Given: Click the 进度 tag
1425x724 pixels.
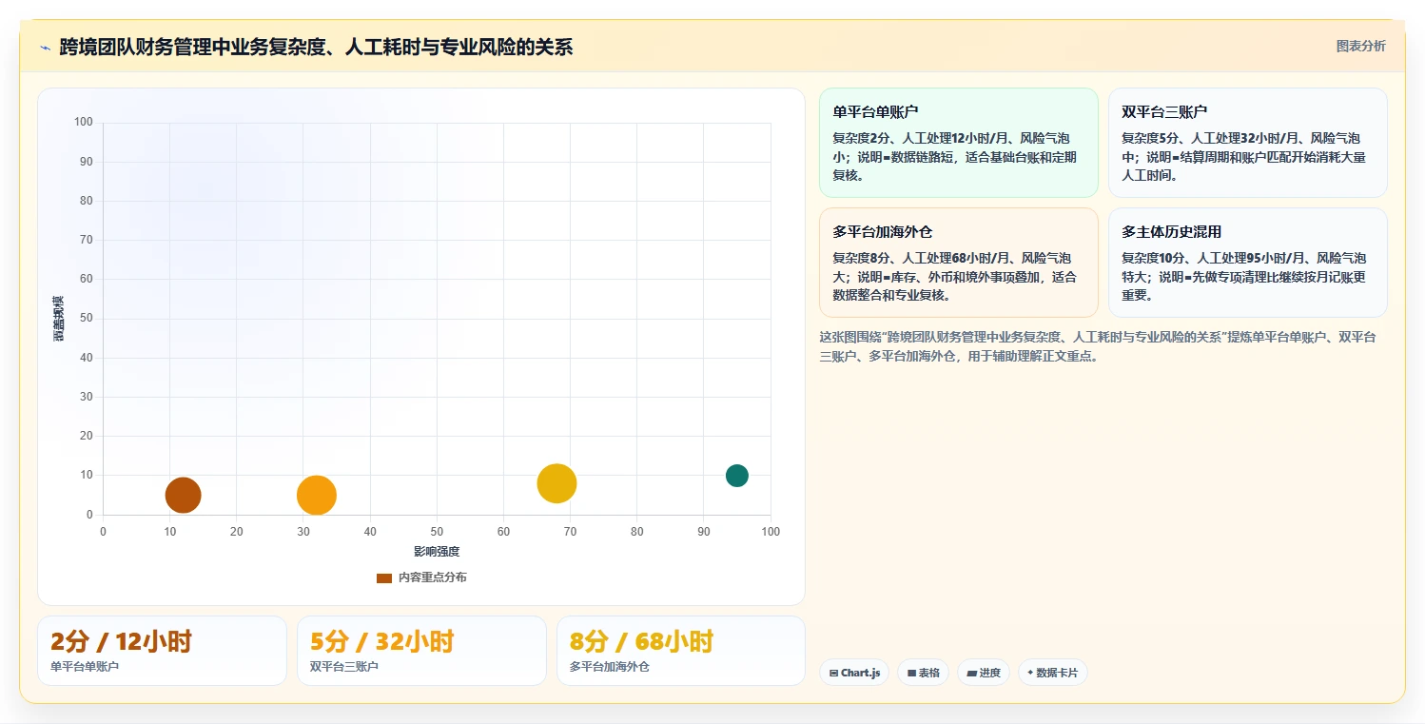Looking at the screenshot, I should (x=984, y=673).
